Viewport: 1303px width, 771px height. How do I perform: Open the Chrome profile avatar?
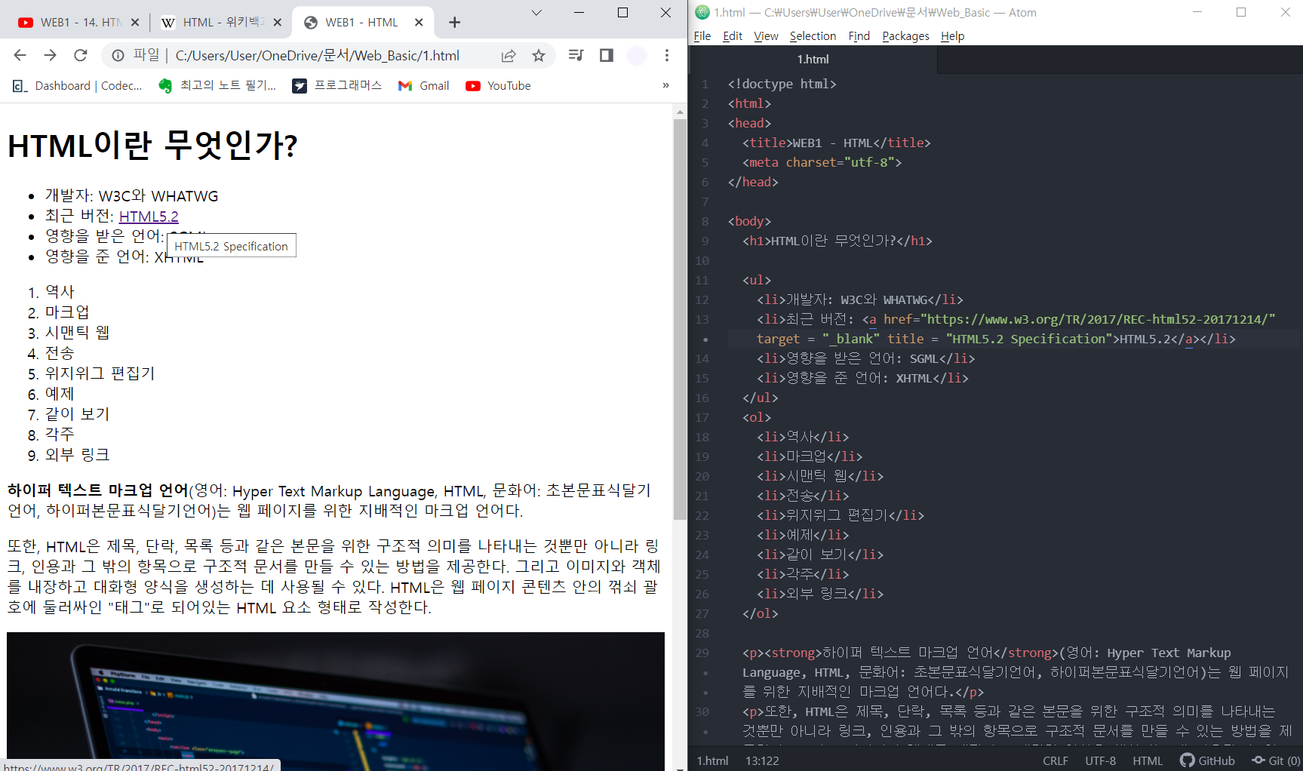(x=637, y=55)
